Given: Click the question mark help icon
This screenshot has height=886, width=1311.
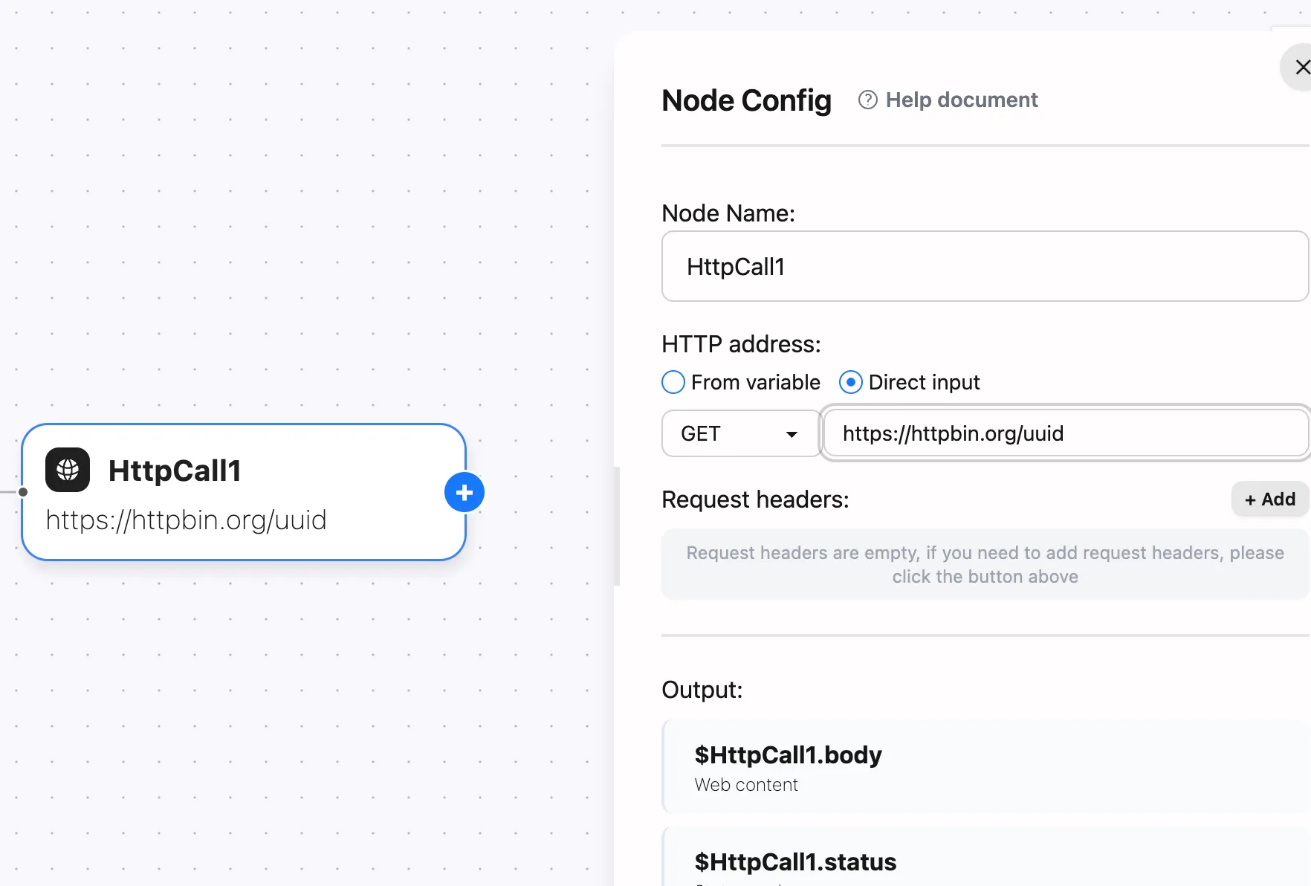Looking at the screenshot, I should tap(867, 99).
